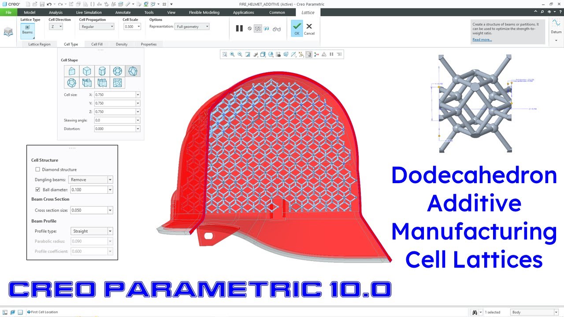The width and height of the screenshot is (564, 317).
Task: Click the Refit view toolbar icon
Action: point(224,55)
